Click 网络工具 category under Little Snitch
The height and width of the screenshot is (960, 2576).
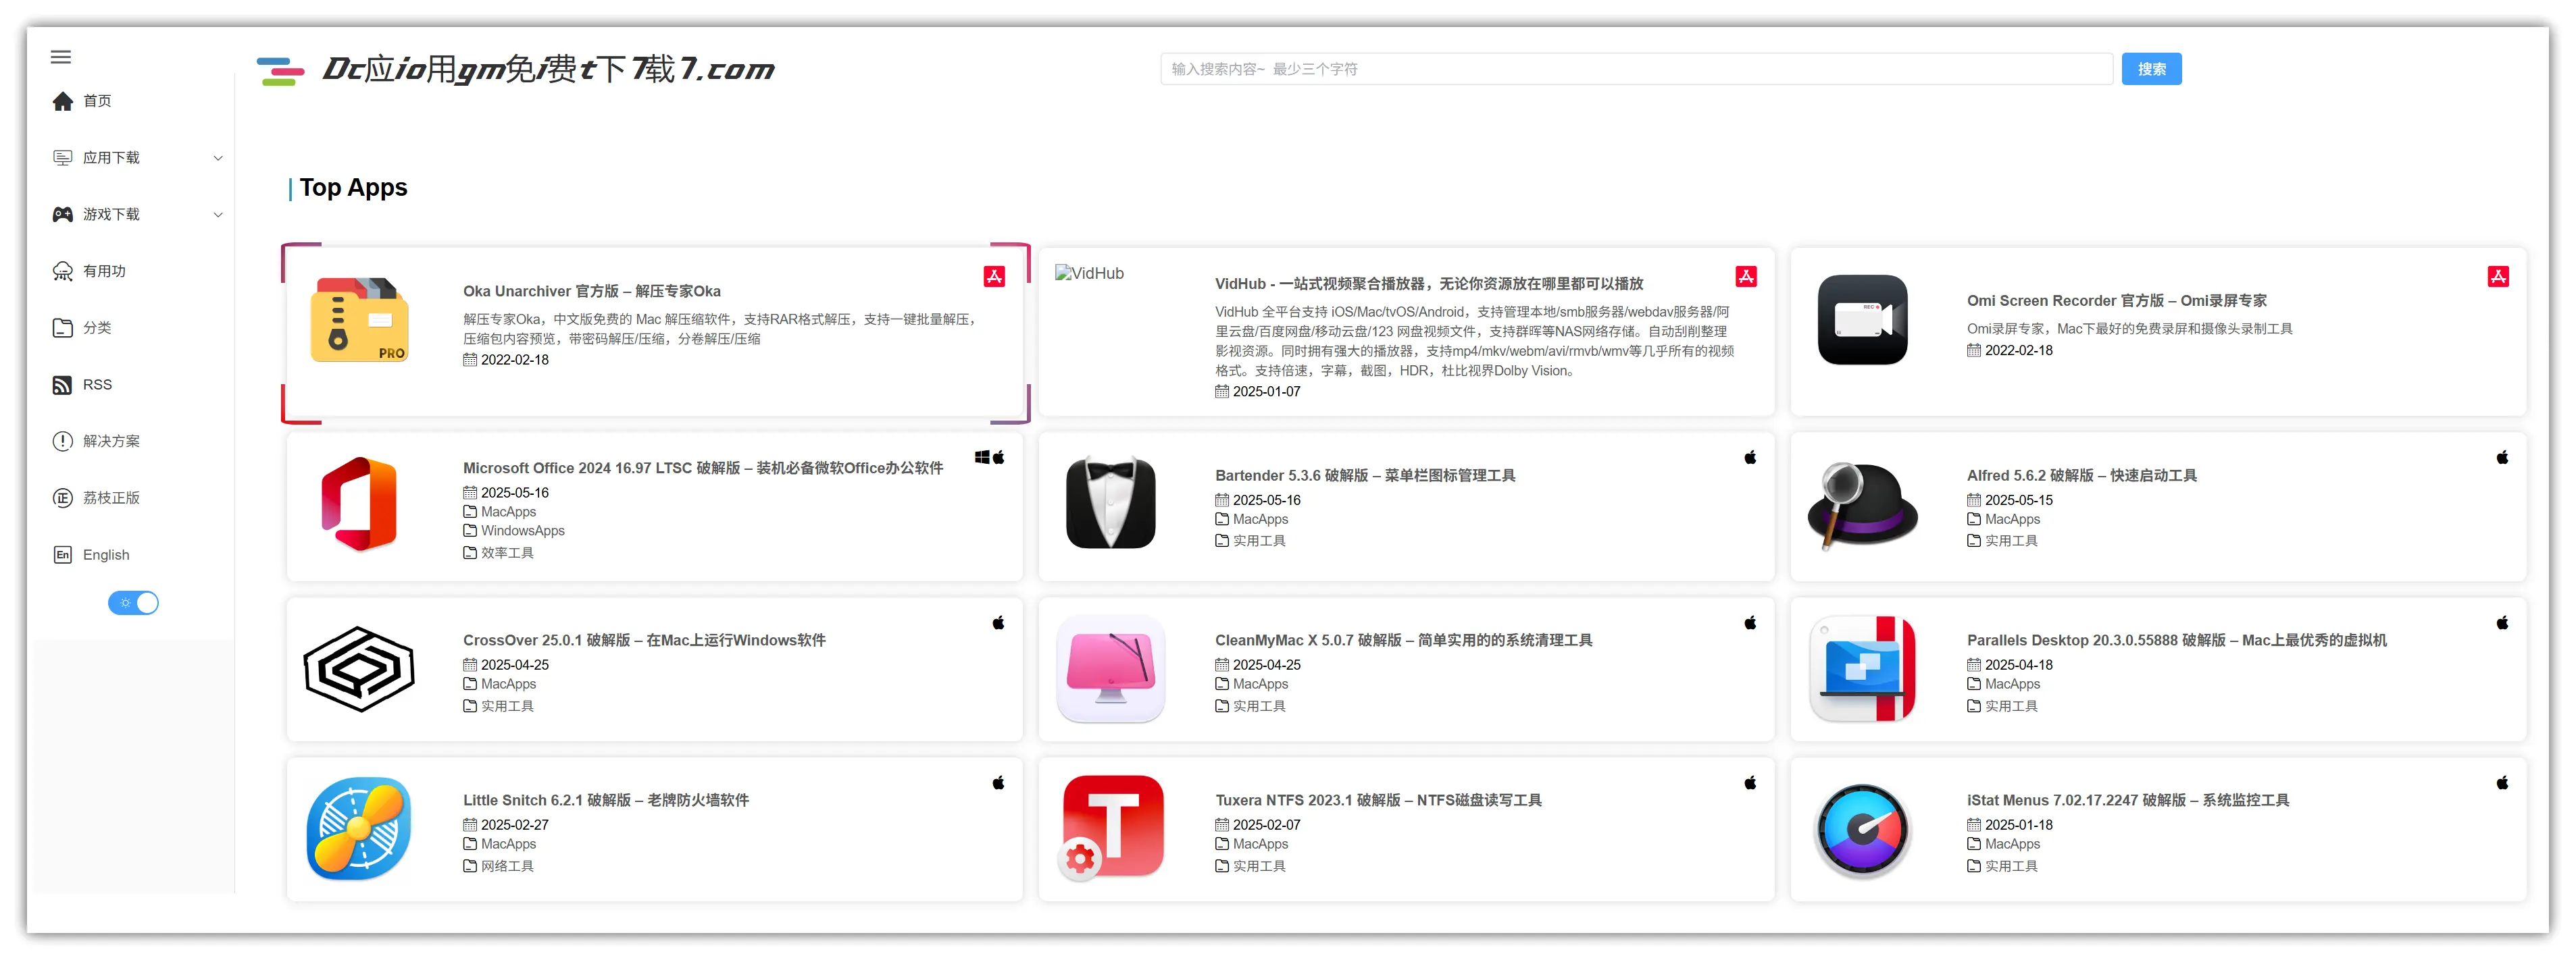[x=507, y=867]
